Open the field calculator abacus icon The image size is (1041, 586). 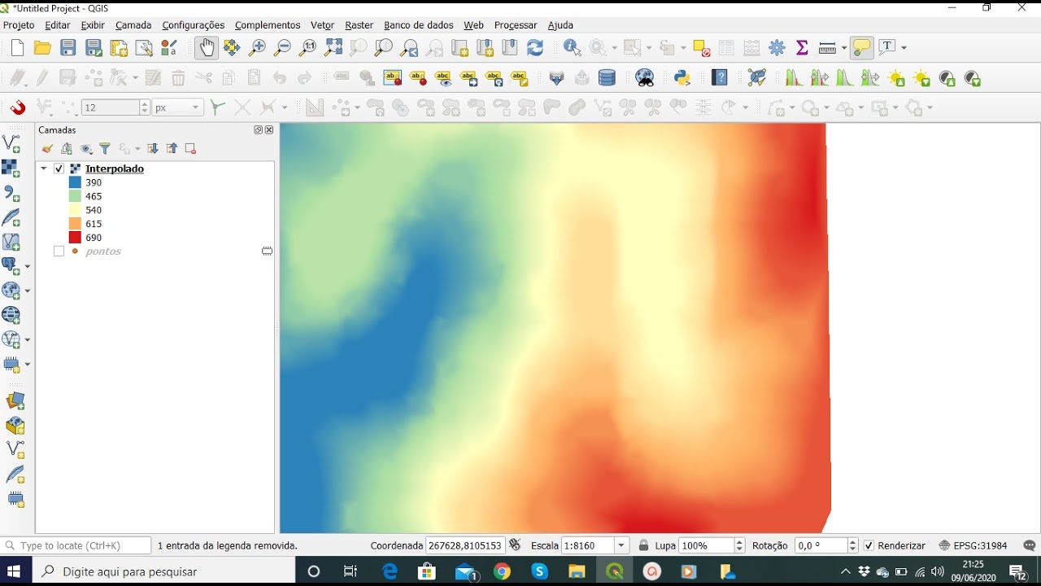pos(751,48)
